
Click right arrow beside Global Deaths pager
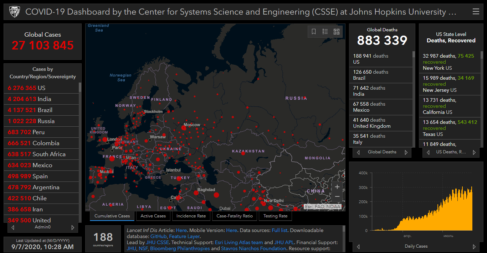(x=406, y=152)
